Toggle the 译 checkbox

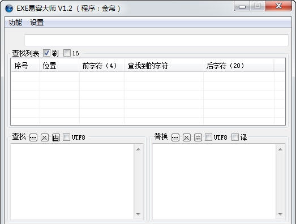point(235,137)
